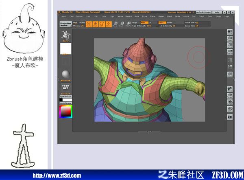Open the Layer menu
Viewport: 244px width, 180px height.
104,16
